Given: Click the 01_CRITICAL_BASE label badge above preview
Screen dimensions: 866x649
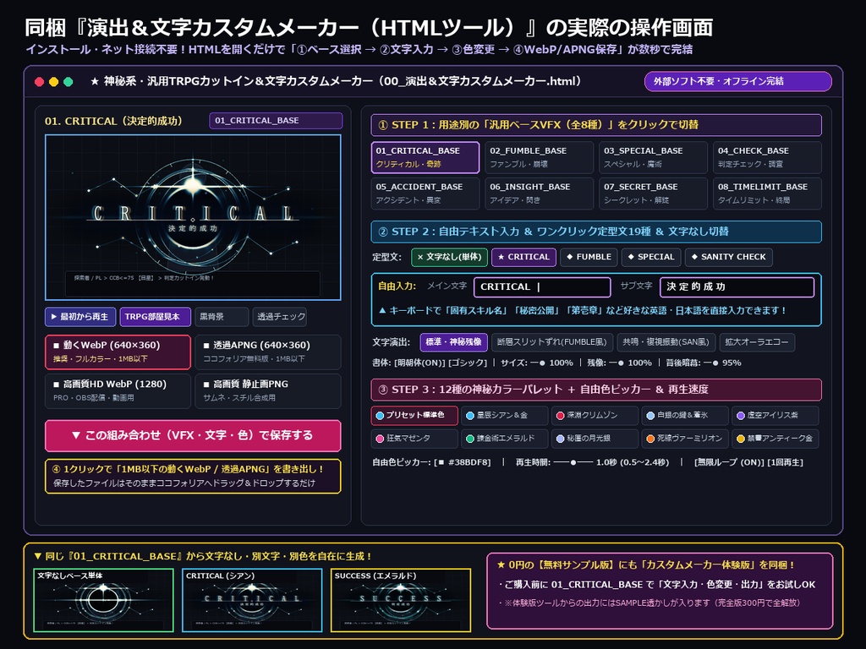Looking at the screenshot, I should pyautogui.click(x=276, y=120).
